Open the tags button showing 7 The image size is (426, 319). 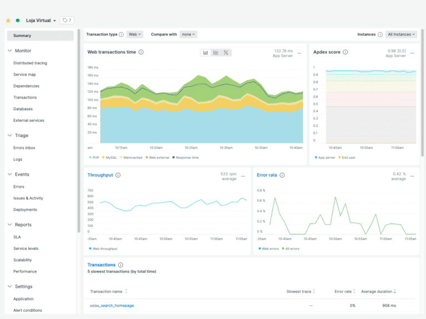click(x=67, y=20)
